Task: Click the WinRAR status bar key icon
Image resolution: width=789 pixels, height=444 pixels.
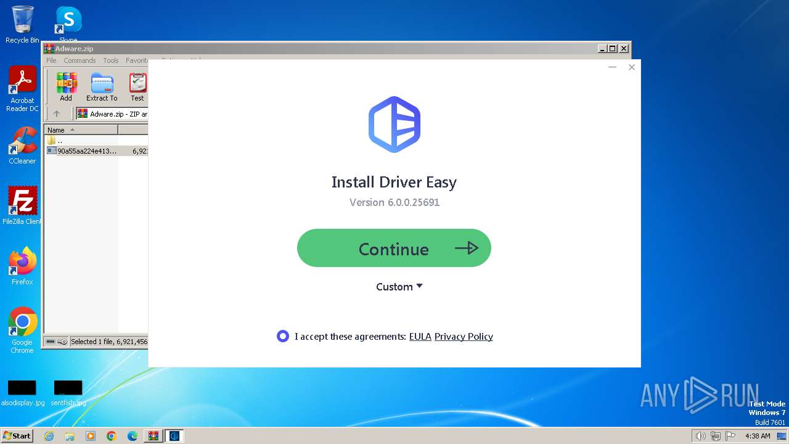Action: (62, 342)
